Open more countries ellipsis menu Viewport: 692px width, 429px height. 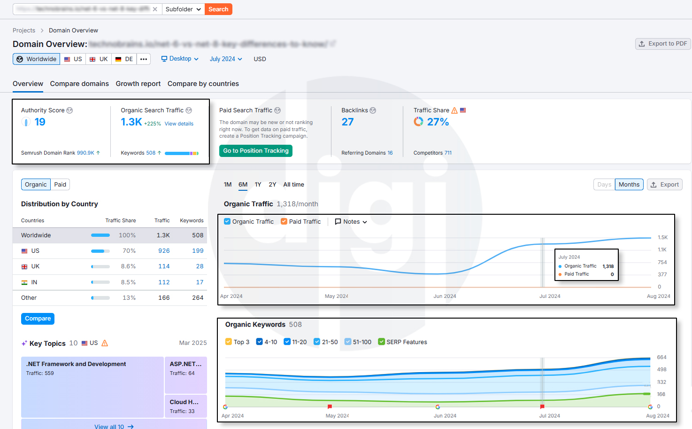[x=144, y=59]
